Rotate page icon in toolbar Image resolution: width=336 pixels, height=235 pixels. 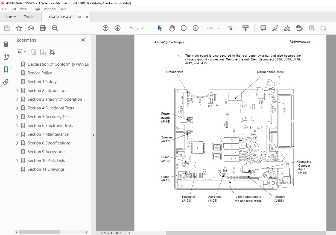click(323, 28)
